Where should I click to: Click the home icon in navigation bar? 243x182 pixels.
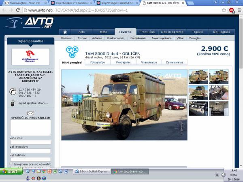65,32
